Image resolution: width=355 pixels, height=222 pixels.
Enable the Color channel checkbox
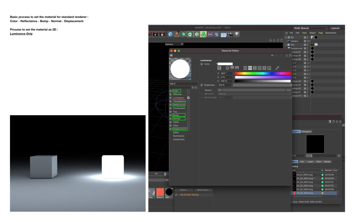point(188,91)
